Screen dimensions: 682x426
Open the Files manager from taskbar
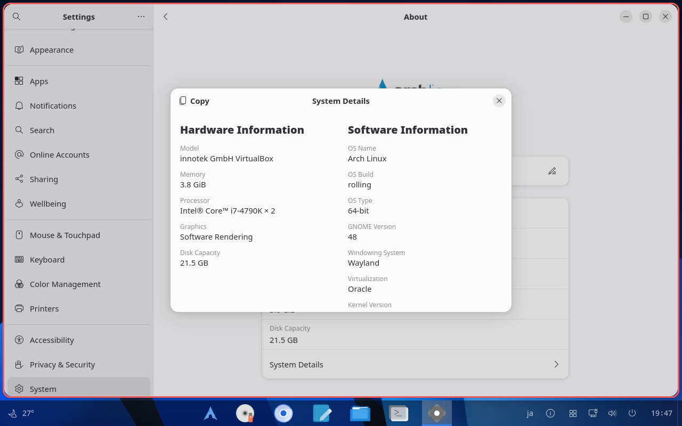pyautogui.click(x=360, y=413)
